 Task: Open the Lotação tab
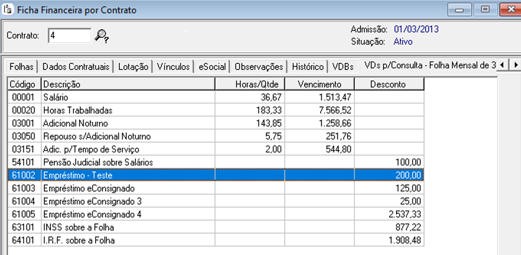133,66
